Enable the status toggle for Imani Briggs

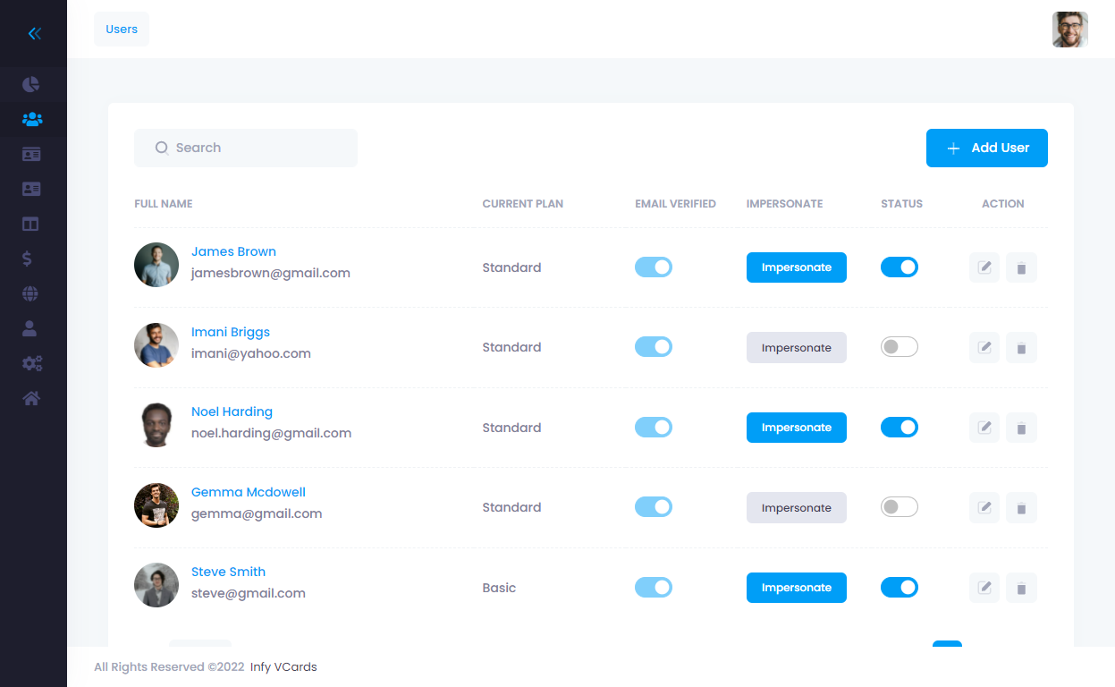899,347
